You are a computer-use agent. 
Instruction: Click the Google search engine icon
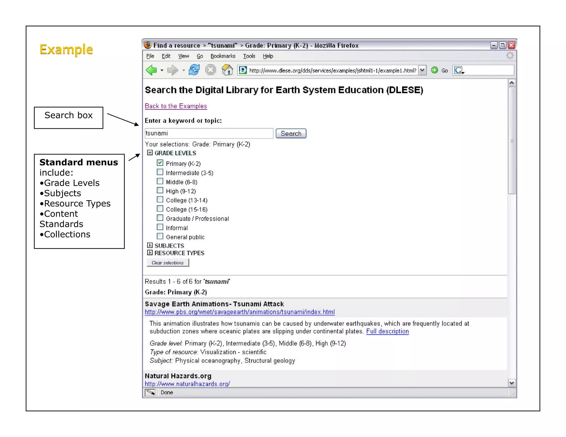point(458,70)
